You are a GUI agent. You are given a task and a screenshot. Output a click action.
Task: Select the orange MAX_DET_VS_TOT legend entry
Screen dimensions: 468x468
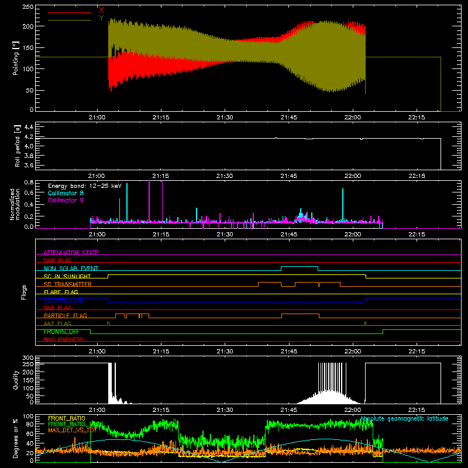tap(73, 430)
